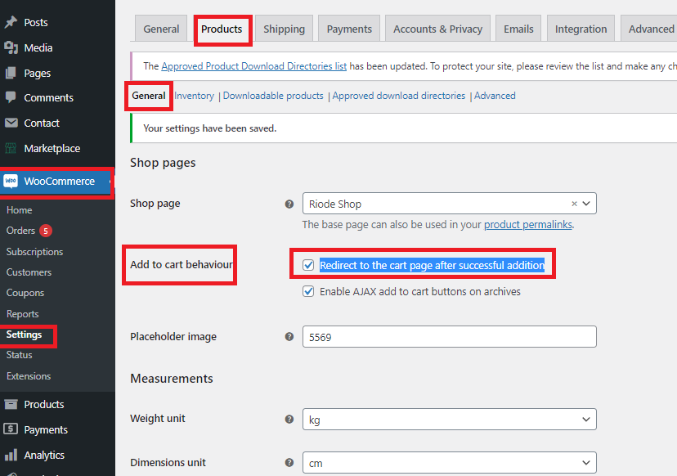Switch to the Shipping tab
This screenshot has height=476, width=677.
(284, 29)
